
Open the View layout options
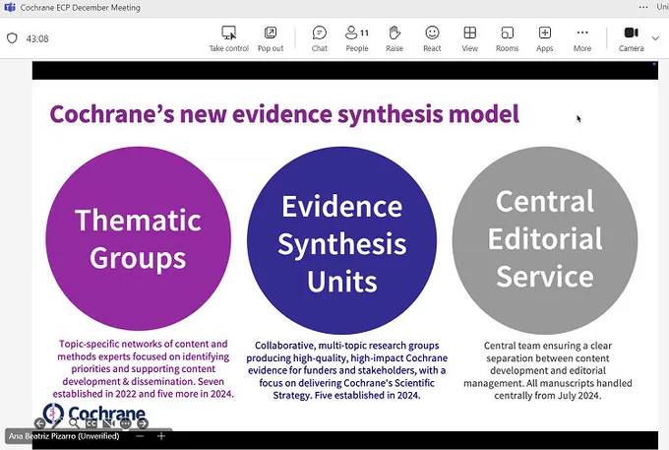469,38
